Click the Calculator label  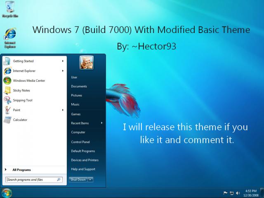20,120
